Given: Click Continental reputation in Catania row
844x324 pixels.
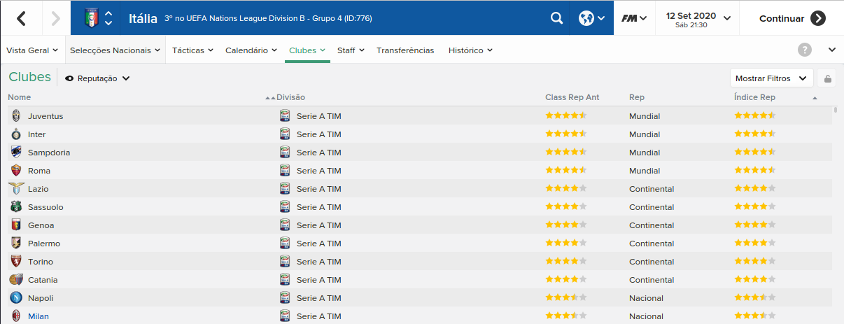Looking at the screenshot, I should click(x=652, y=280).
